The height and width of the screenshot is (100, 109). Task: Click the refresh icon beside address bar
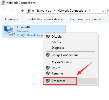tap(108, 11)
